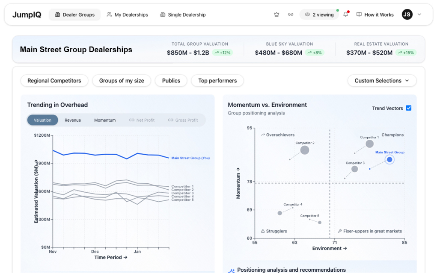Toggle the Regional Competitors filter

tap(54, 81)
